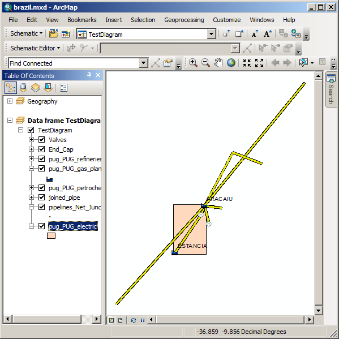Image resolution: width=339 pixels, height=339 pixels.
Task: Click the pug_PUG_electric peach symbol swatch
Action: point(52,235)
